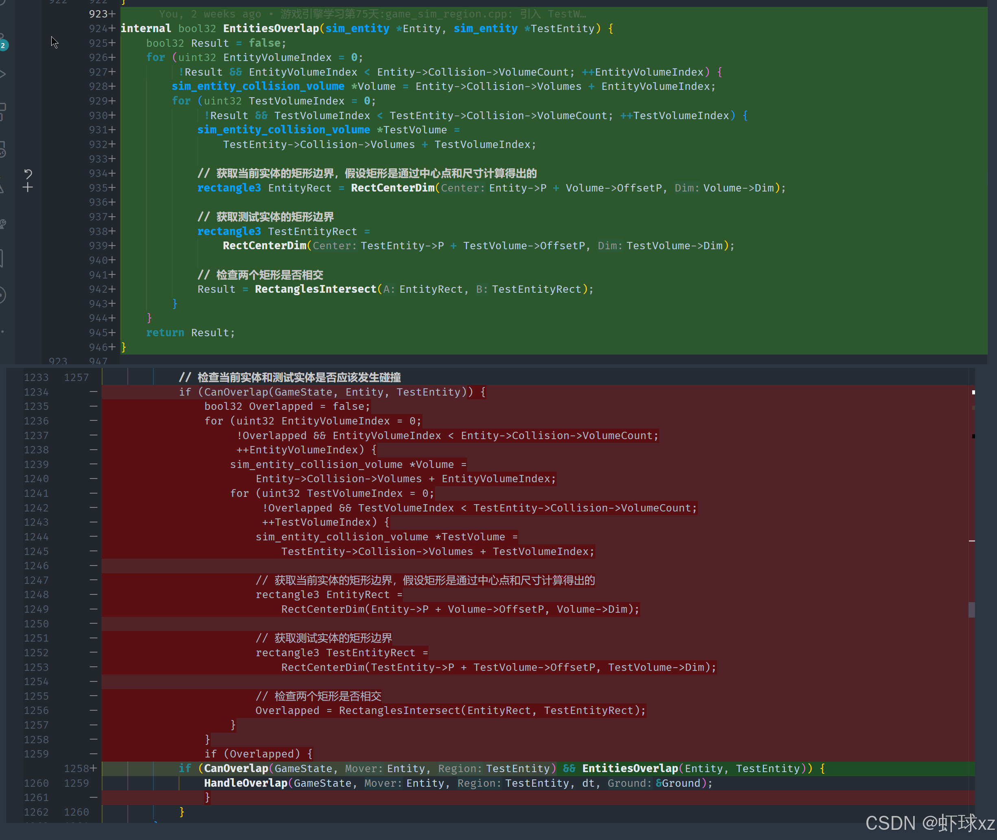This screenshot has width=997, height=840.
Task: Click the "Ground:" inlay hint in HandleOverlap
Action: pos(629,783)
